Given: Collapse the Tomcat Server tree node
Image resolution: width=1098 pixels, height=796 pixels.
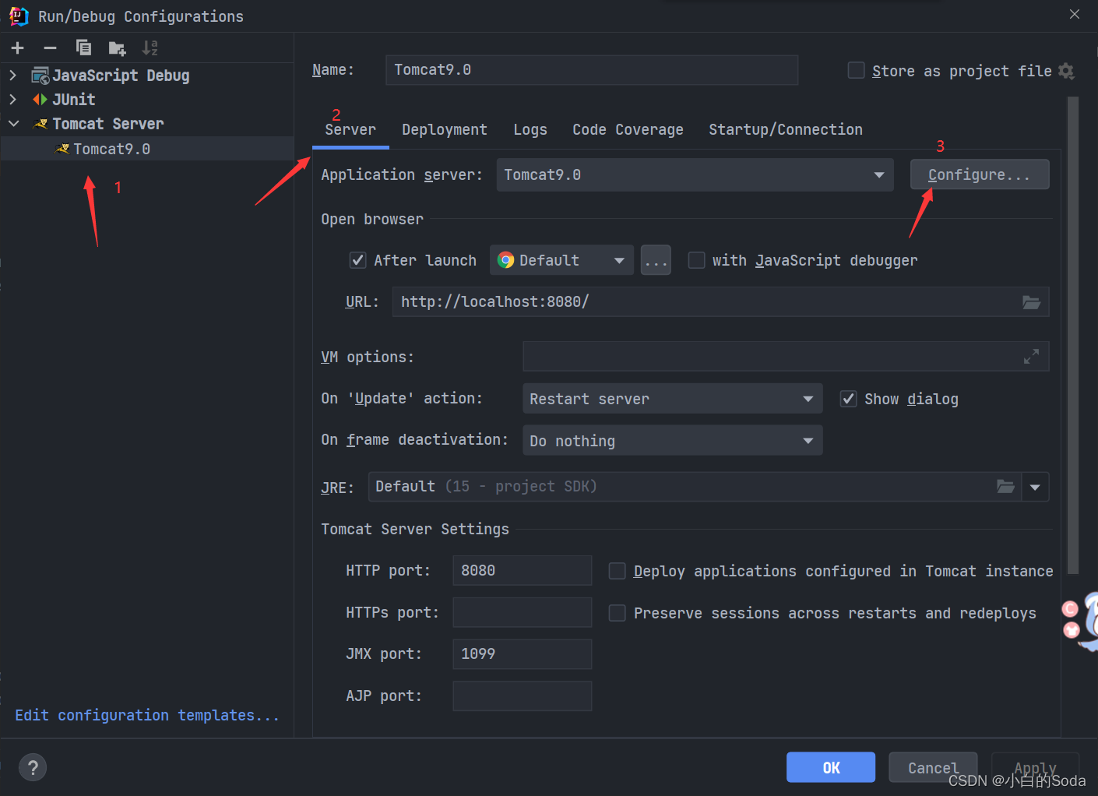Looking at the screenshot, I should [x=13, y=124].
